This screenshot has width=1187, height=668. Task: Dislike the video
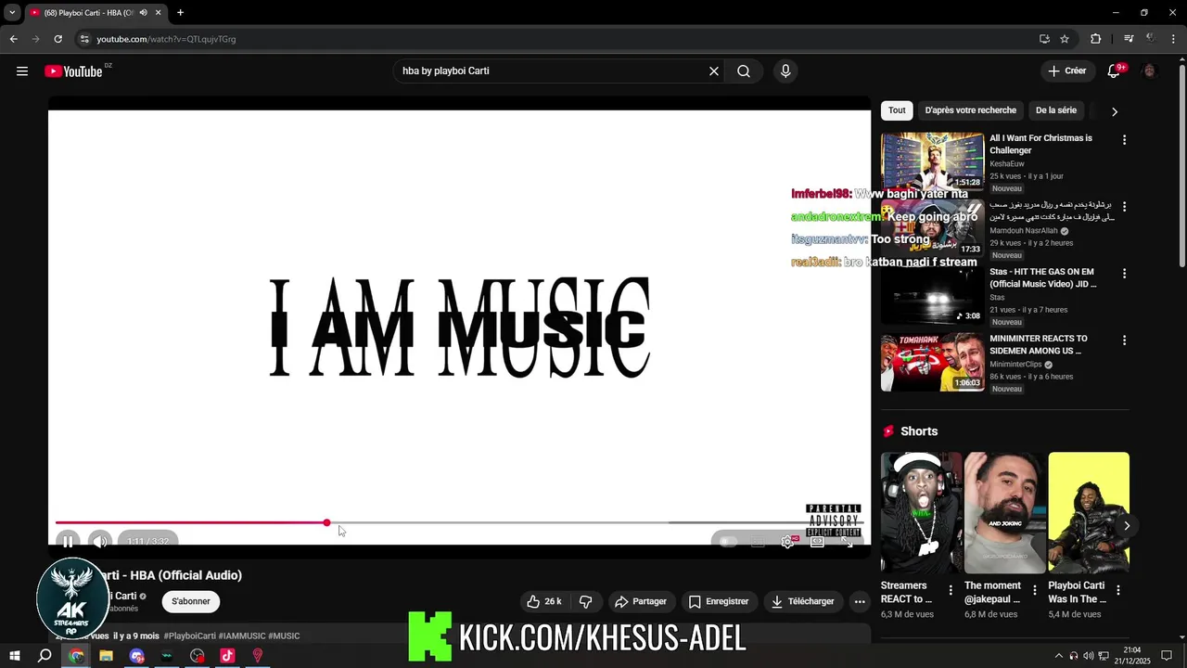[x=585, y=601]
